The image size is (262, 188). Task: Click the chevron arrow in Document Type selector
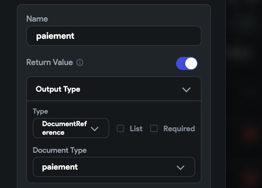click(180, 168)
